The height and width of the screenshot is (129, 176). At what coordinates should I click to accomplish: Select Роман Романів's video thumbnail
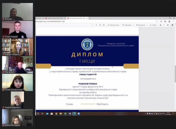click(x=17, y=29)
